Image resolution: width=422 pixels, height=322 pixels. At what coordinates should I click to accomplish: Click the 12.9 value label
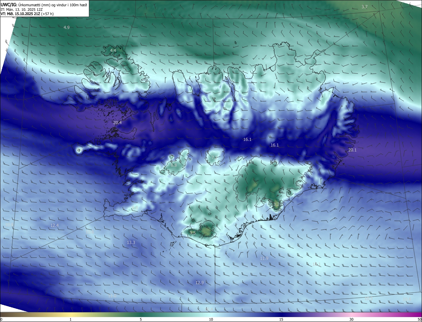pyautogui.click(x=199, y=282)
